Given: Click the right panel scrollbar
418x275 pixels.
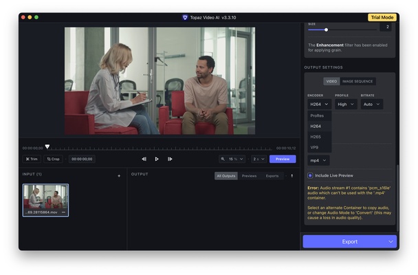Looking at the screenshot, I should click(398, 198).
